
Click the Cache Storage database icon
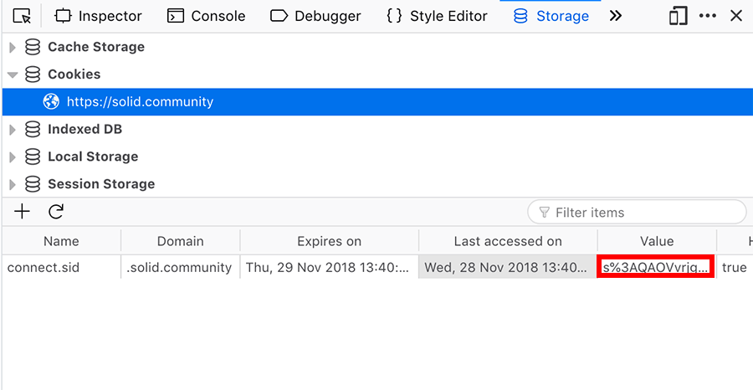[33, 47]
